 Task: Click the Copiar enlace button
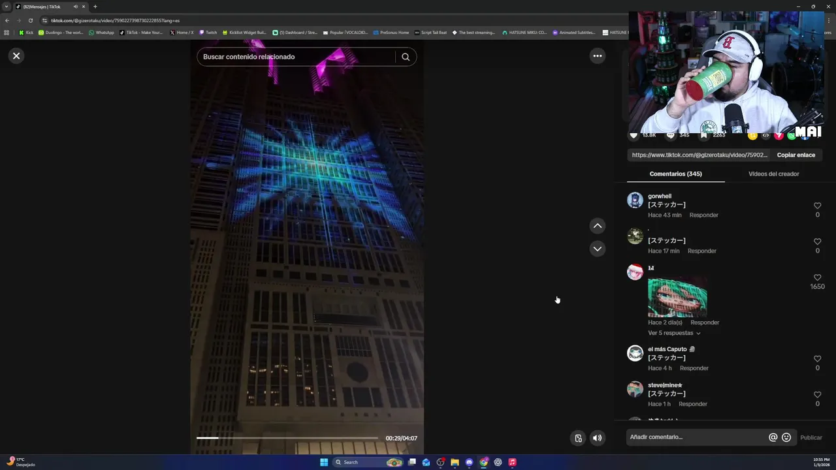pos(796,155)
